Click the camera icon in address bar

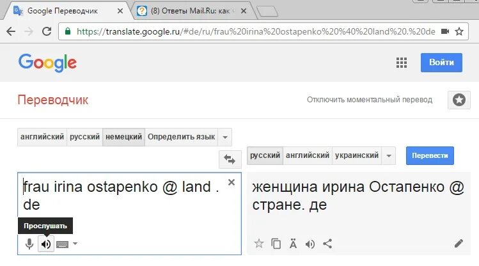(x=445, y=31)
